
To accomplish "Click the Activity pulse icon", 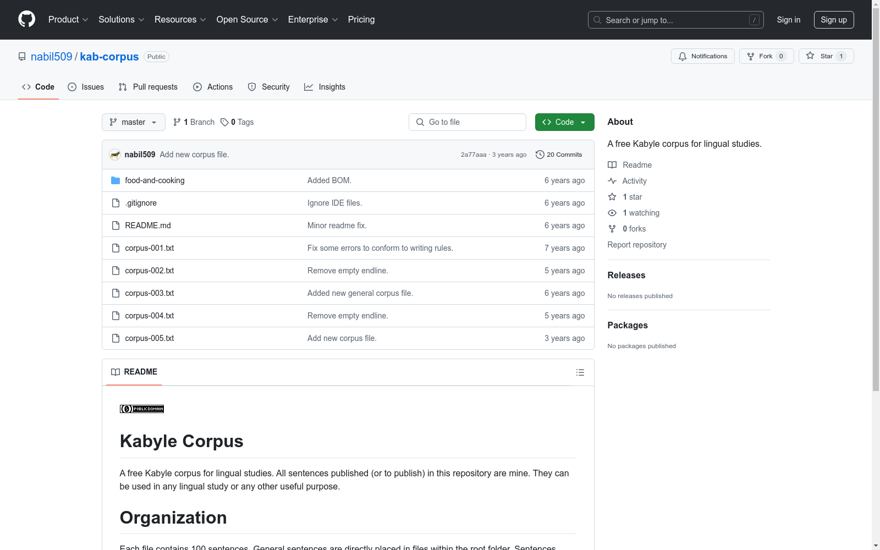I will pyautogui.click(x=612, y=181).
